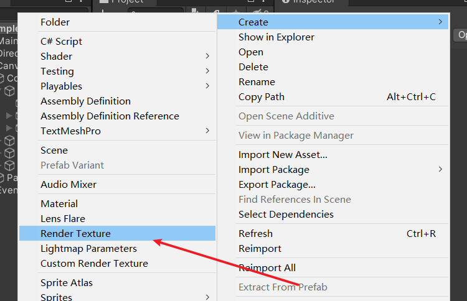Expand the TextMeshPro submenu arrow
The image size is (467, 301).
[x=207, y=131]
